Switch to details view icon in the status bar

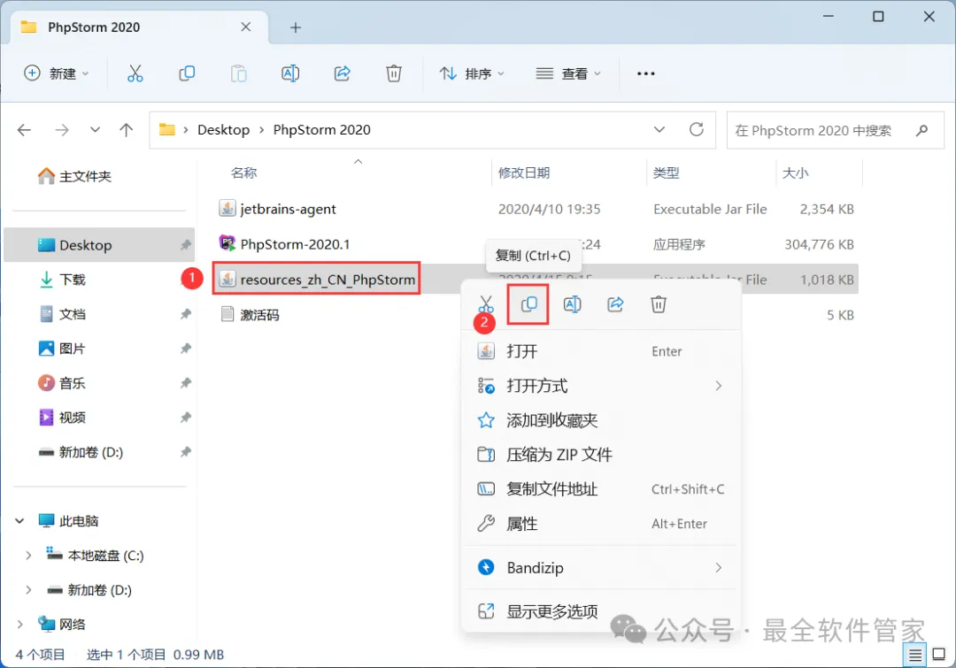coord(914,656)
